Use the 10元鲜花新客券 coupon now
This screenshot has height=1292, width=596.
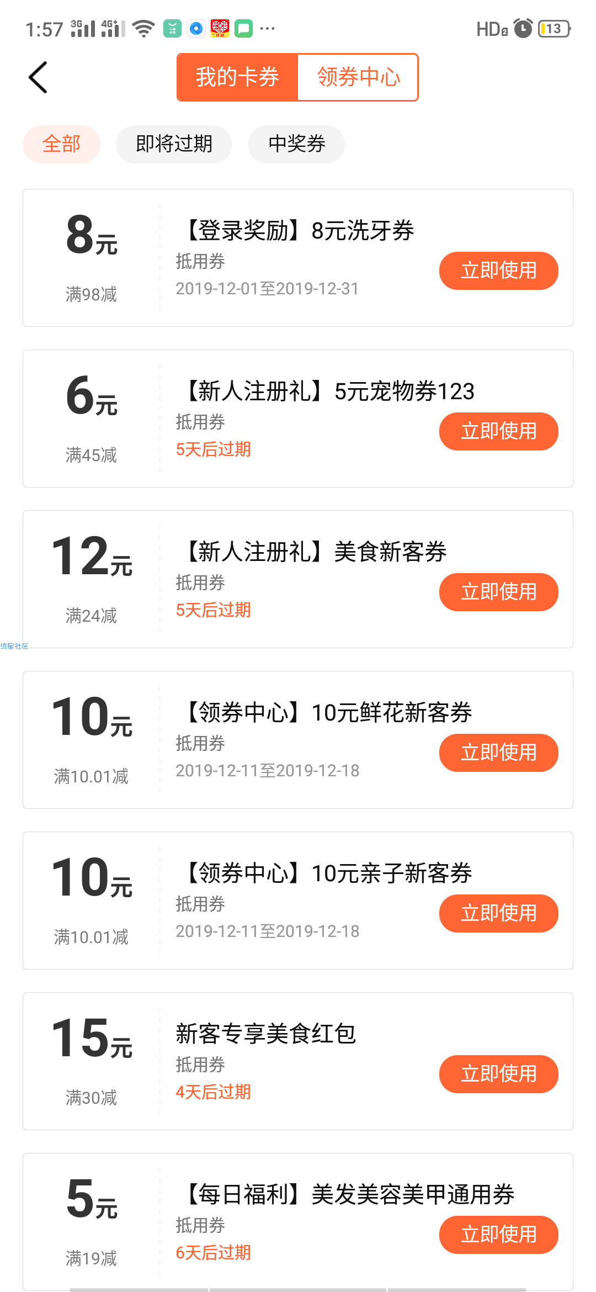click(499, 753)
